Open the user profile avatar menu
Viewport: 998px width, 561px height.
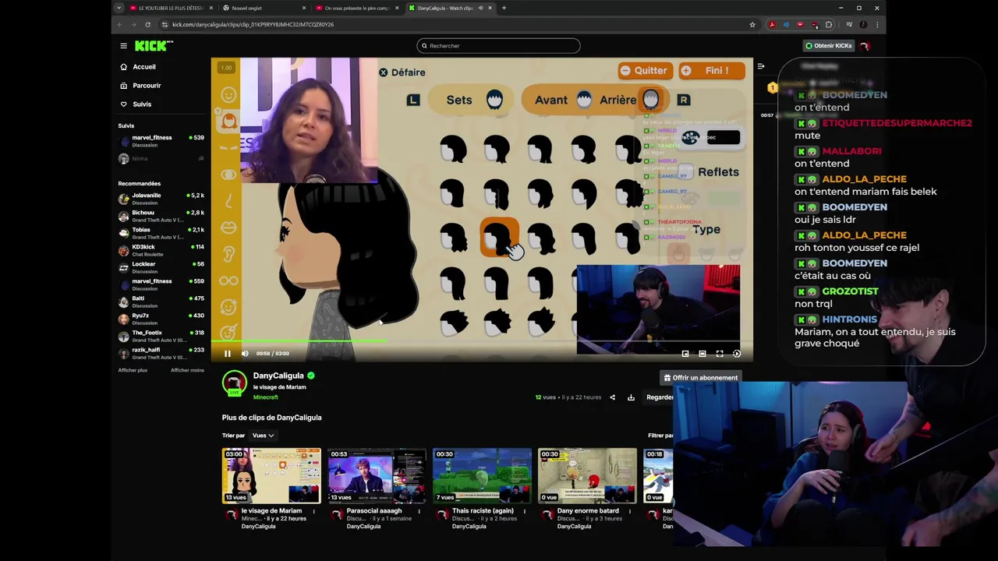point(865,46)
